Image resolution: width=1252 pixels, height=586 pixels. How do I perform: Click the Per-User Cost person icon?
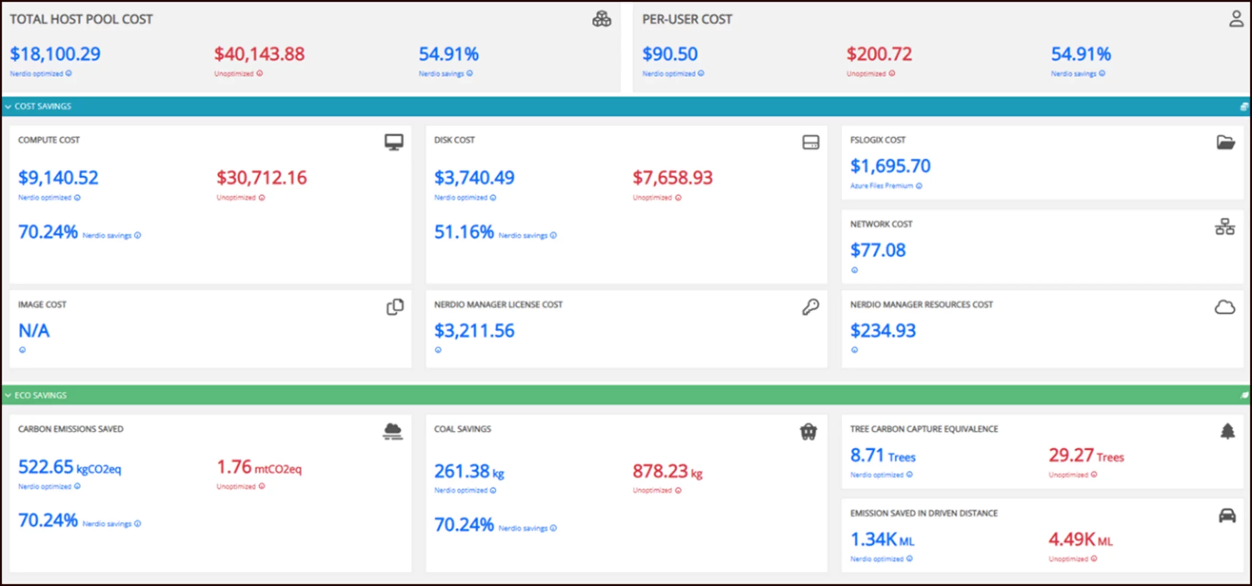[x=1236, y=19]
